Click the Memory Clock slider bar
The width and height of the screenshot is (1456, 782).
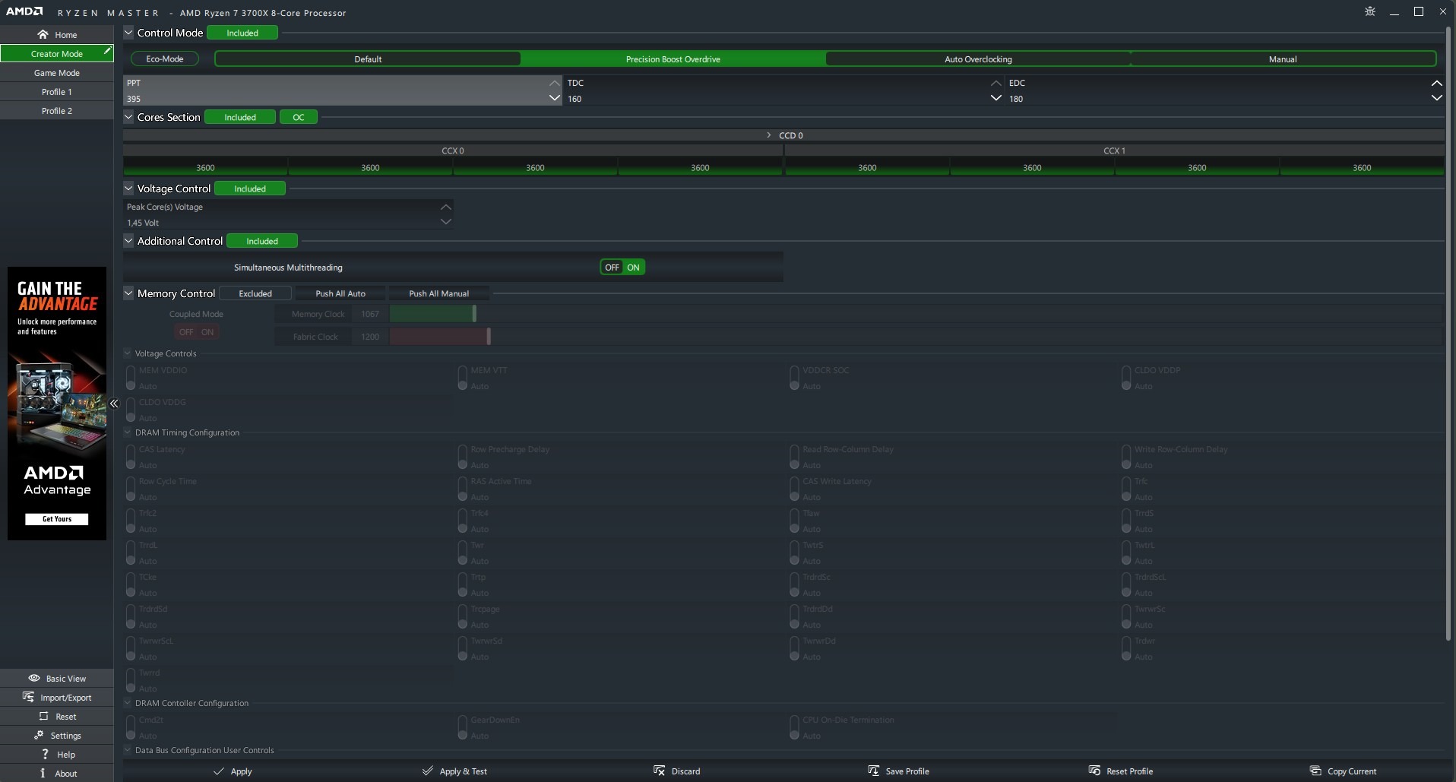[x=433, y=314]
